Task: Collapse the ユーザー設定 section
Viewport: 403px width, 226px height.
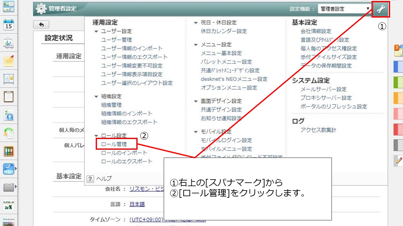Action: click(96, 31)
